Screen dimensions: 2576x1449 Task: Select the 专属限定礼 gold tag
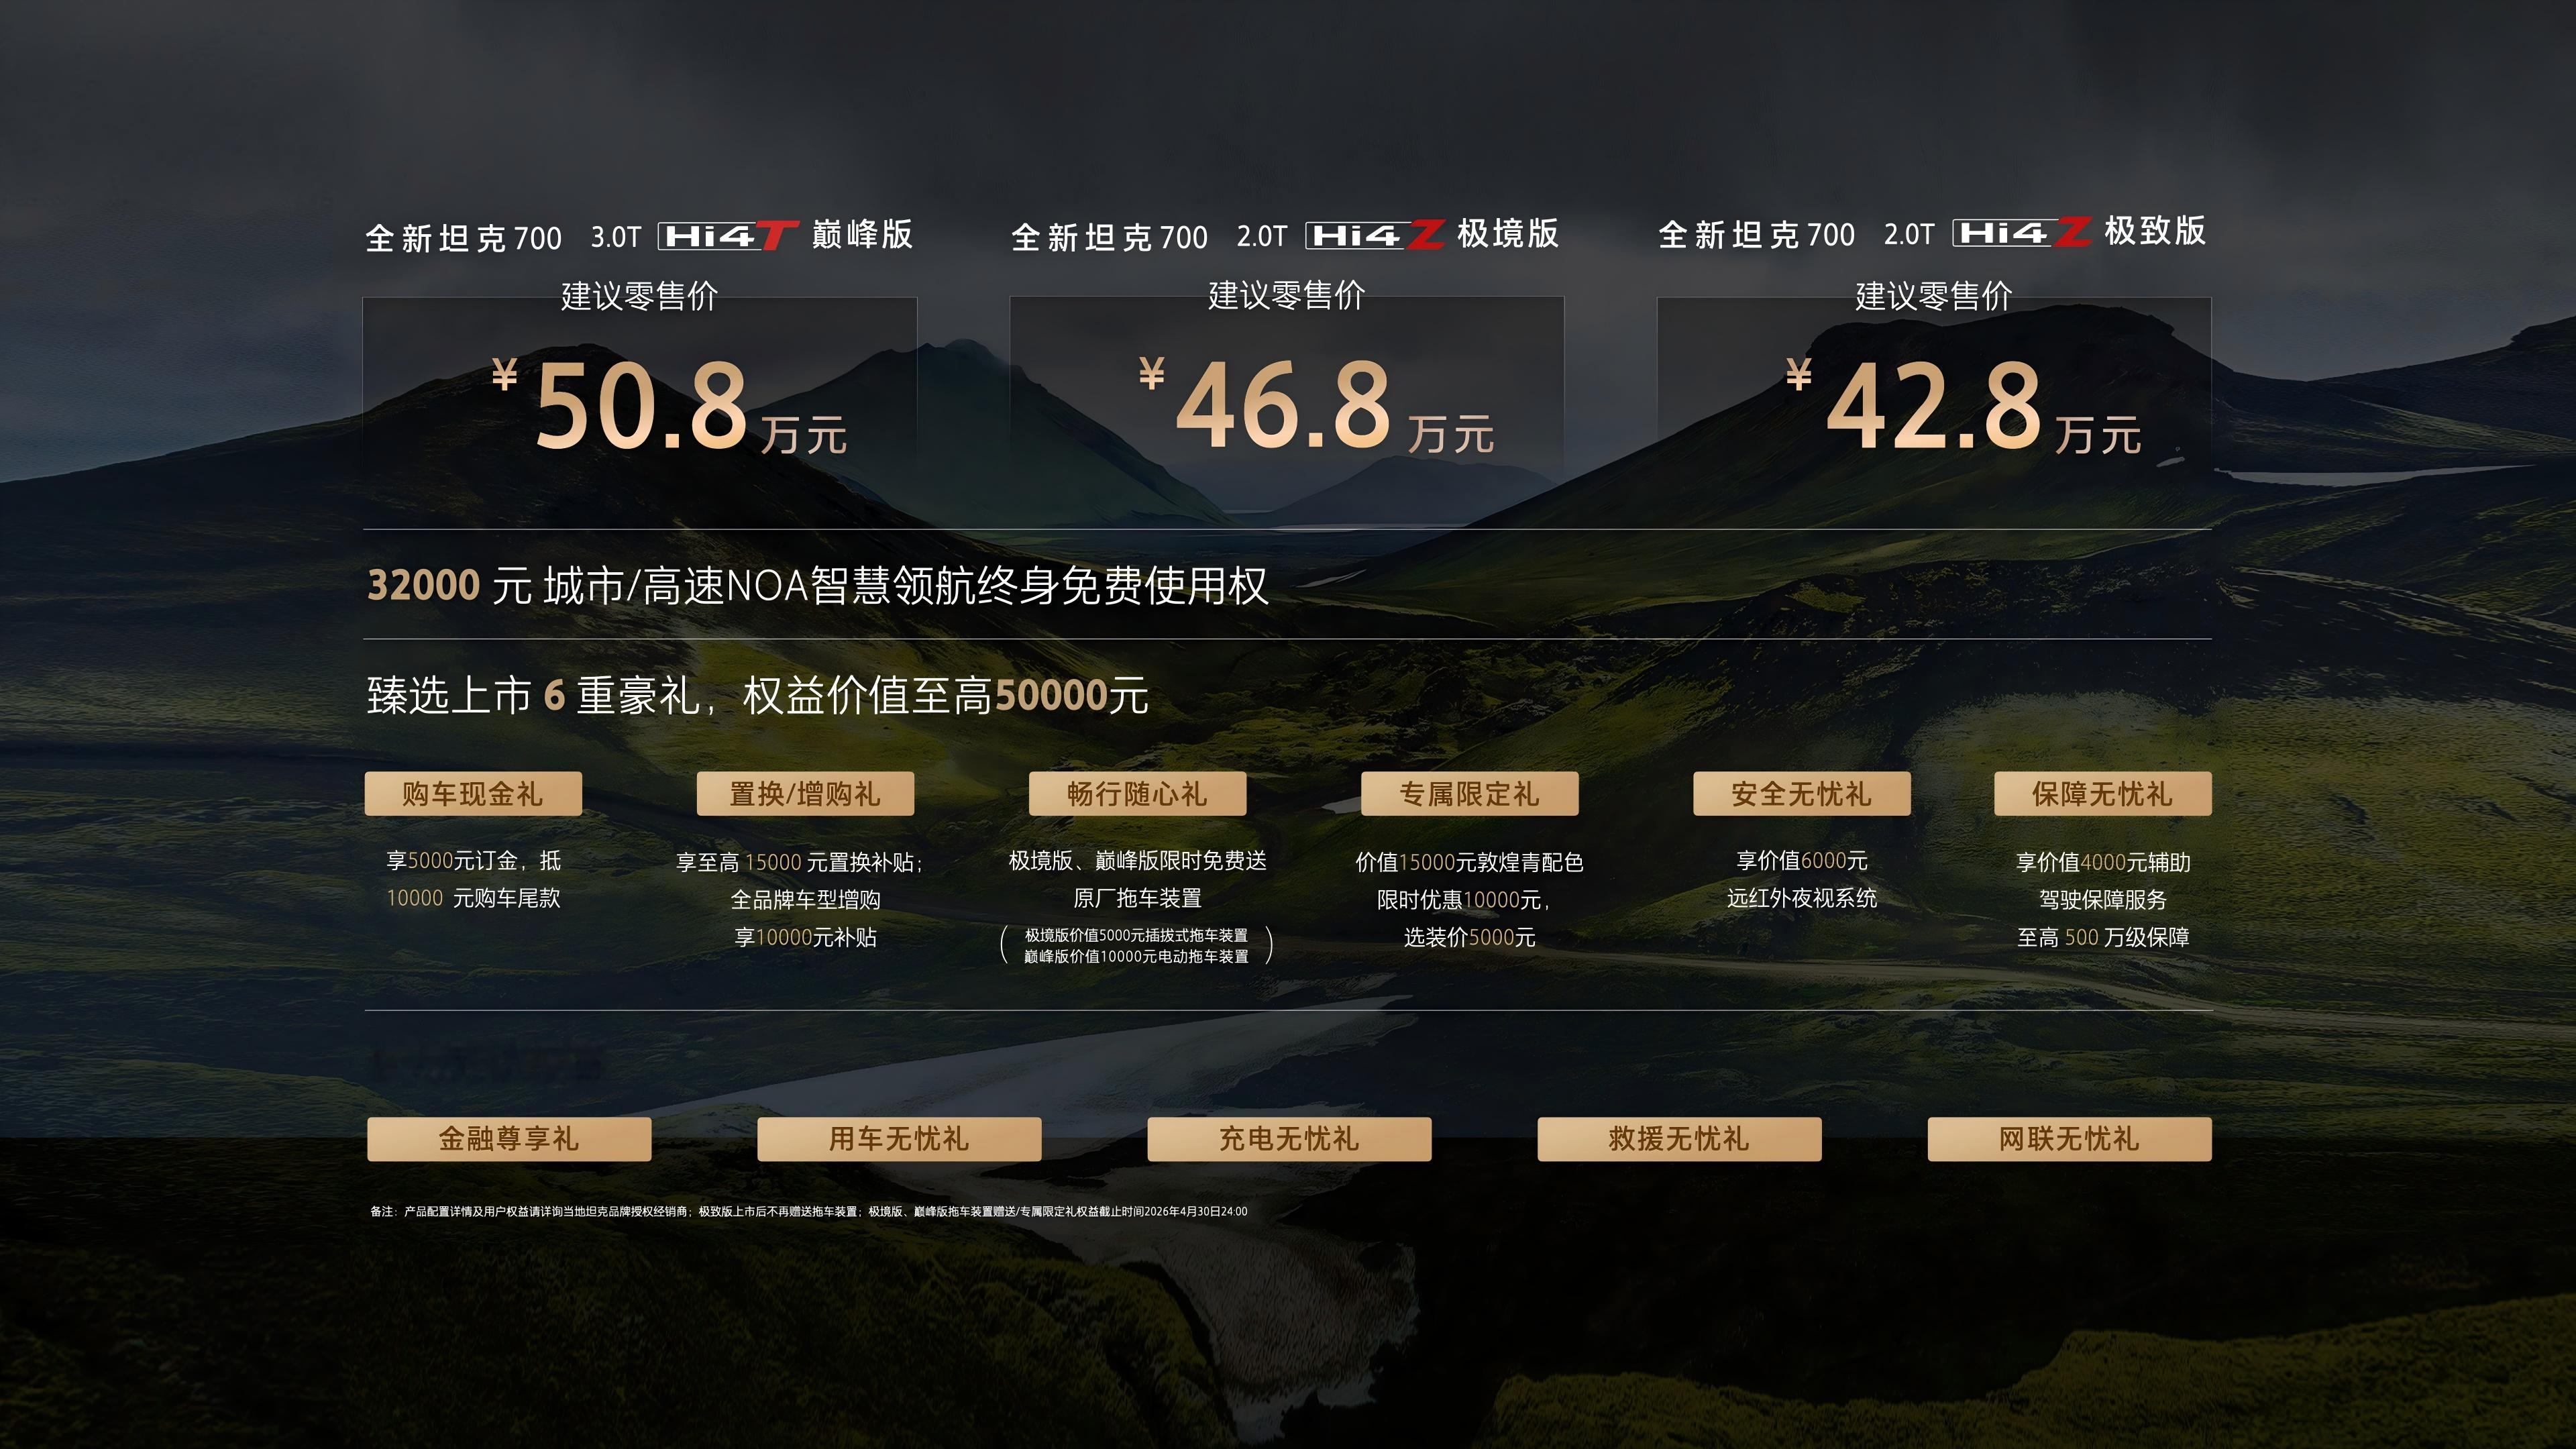point(1469,794)
